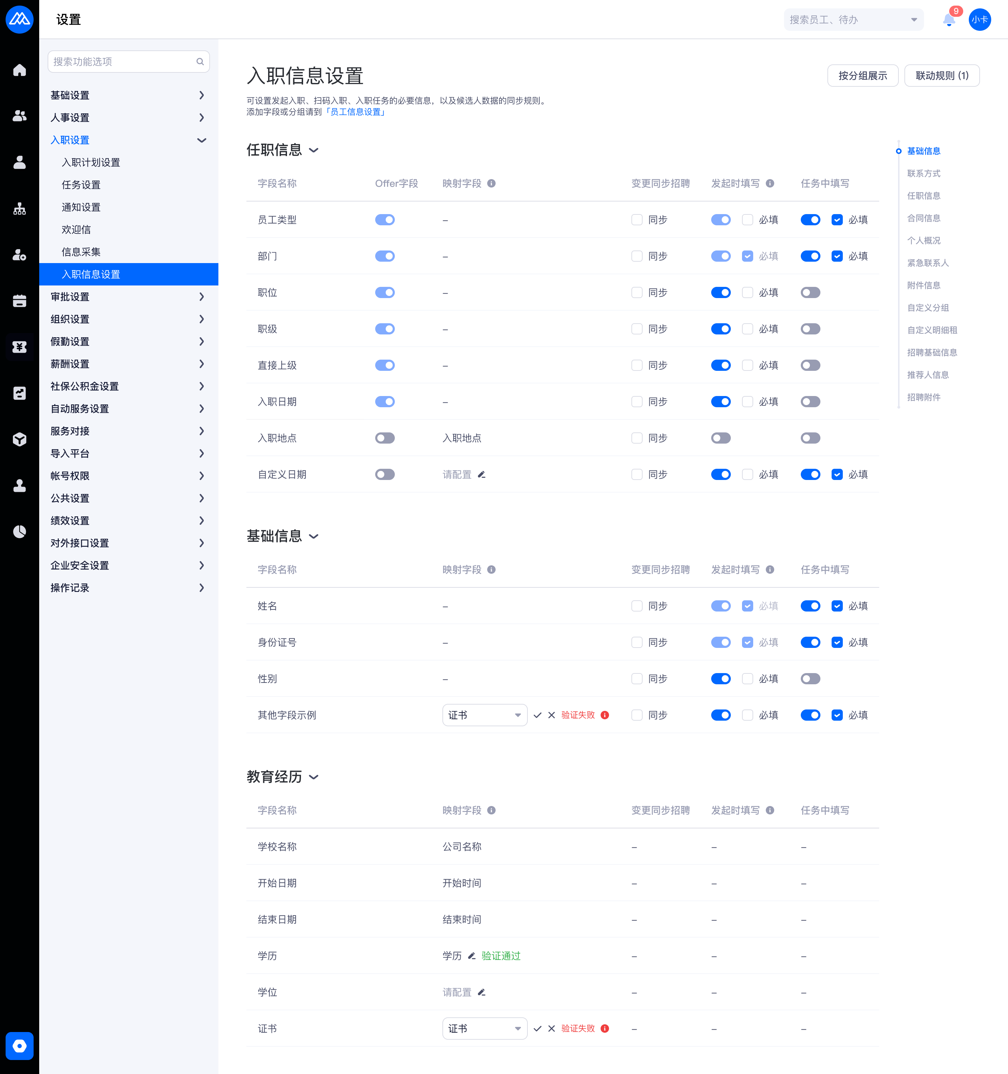The width and height of the screenshot is (1008, 1074).
Task: Open the notification bell
Action: 949,20
